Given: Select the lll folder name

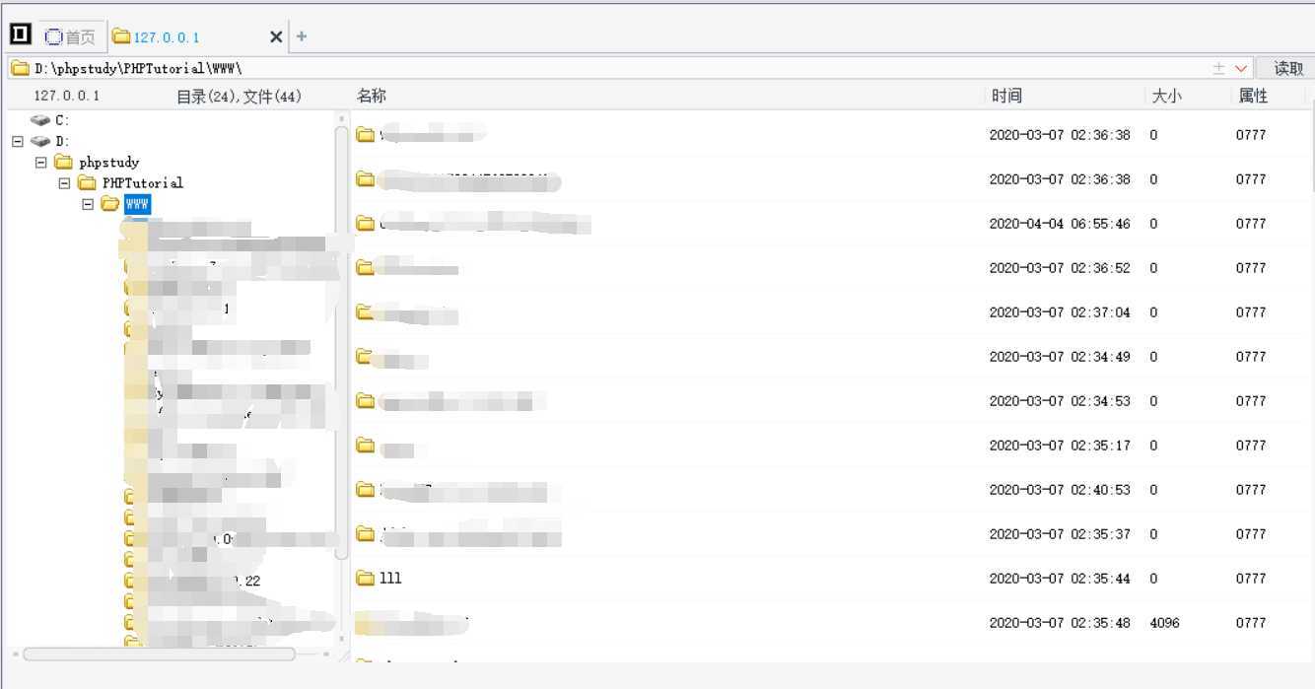Looking at the screenshot, I should point(390,579).
